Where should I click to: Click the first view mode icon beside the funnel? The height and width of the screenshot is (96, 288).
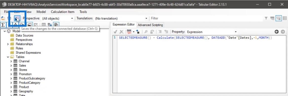coord(272,18)
